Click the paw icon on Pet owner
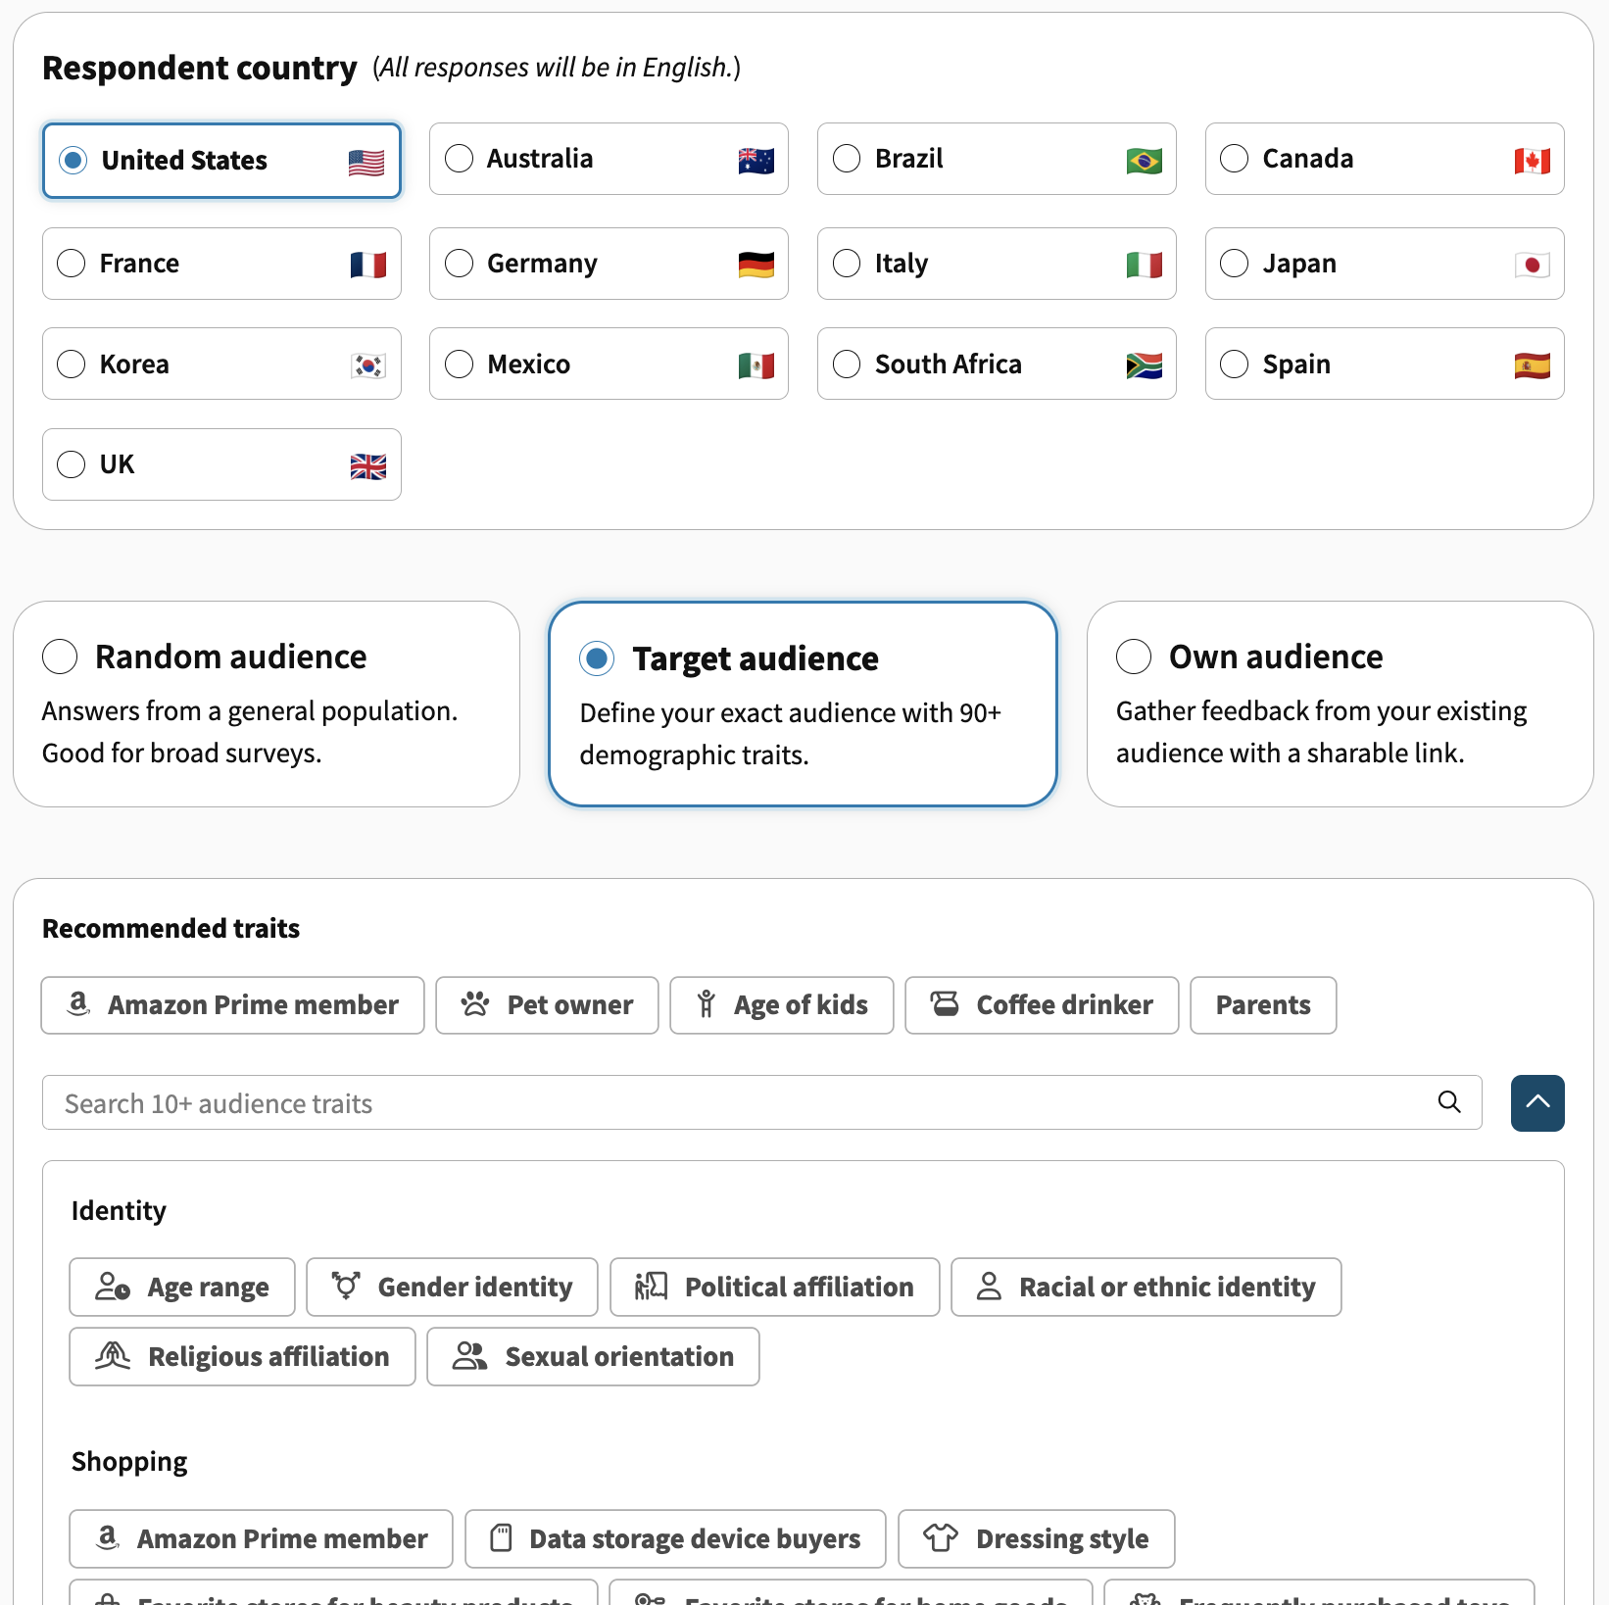The width and height of the screenshot is (1609, 1605). (475, 1004)
